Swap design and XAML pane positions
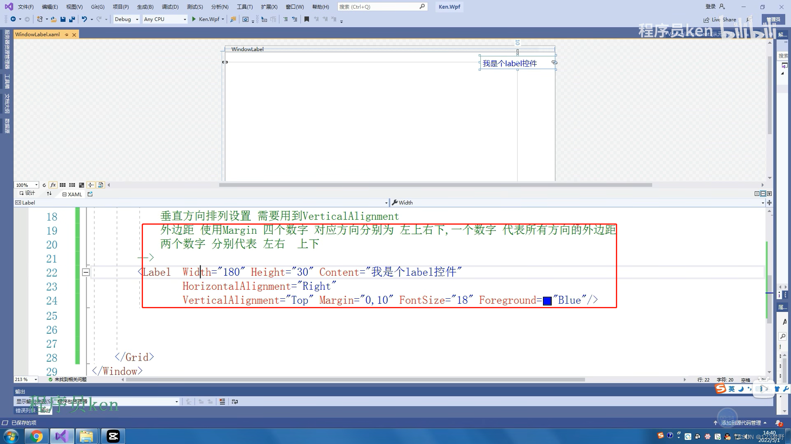This screenshot has height=444, width=791. pyautogui.click(x=49, y=194)
